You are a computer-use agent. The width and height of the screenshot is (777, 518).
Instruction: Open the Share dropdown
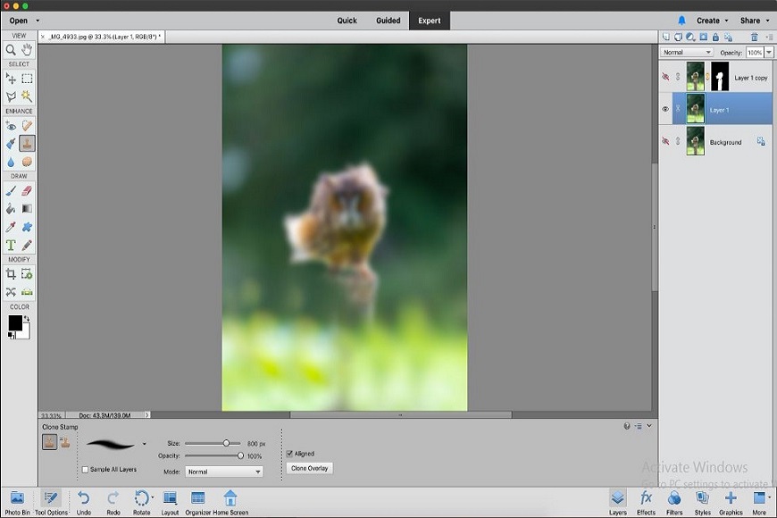(756, 21)
